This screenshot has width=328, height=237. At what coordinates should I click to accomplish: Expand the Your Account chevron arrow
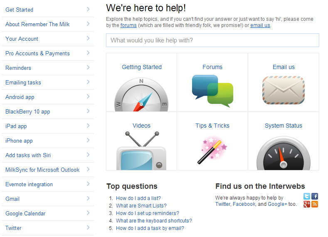tap(88, 38)
